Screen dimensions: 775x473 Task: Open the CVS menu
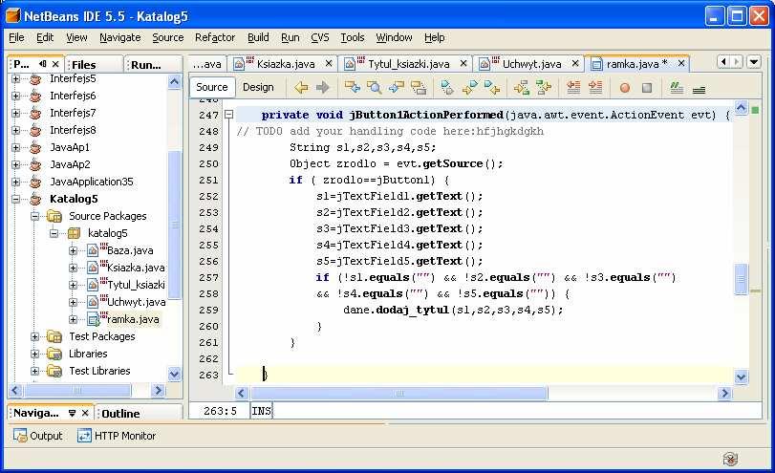point(320,37)
